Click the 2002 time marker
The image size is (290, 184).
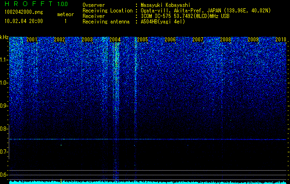[x=59, y=39]
